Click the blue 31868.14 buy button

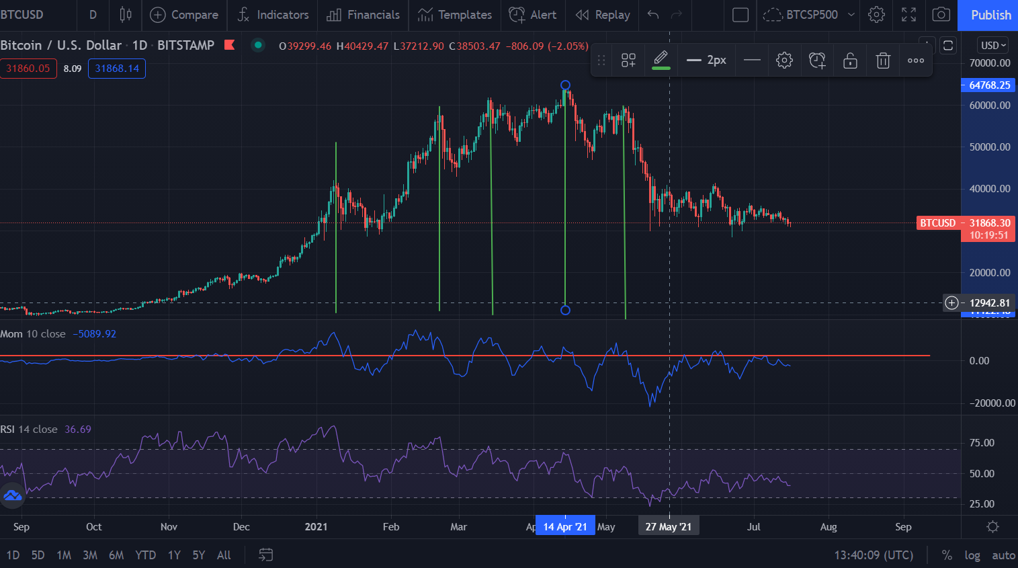point(117,69)
